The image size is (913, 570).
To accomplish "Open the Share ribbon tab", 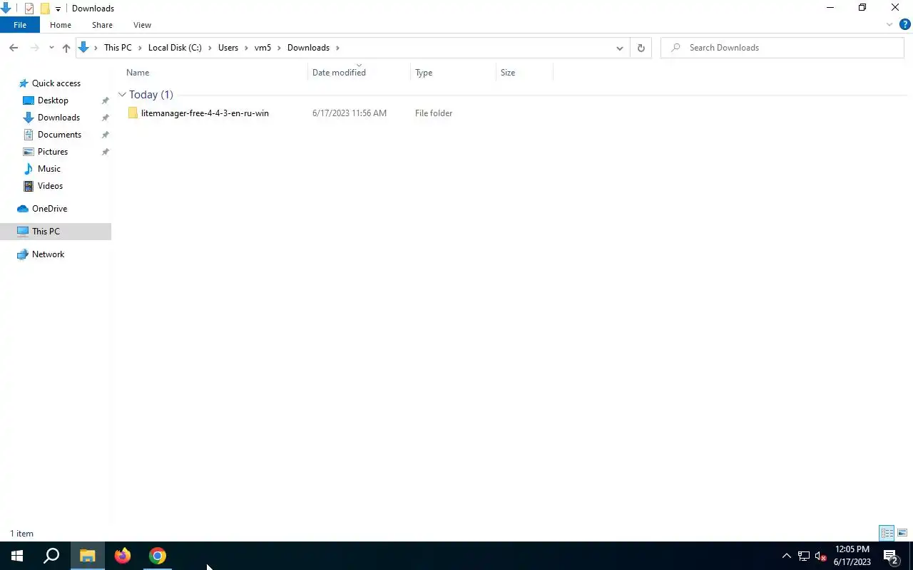I will coord(102,25).
